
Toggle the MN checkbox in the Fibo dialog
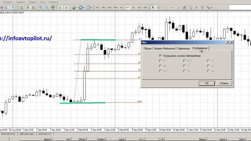(x=208, y=71)
